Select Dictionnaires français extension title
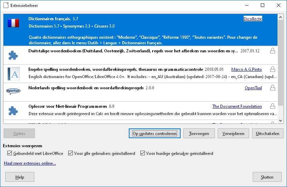 50,18
